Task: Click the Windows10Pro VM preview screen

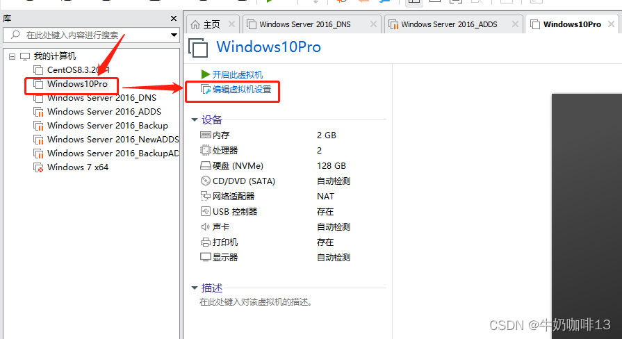Action: click(x=587, y=216)
